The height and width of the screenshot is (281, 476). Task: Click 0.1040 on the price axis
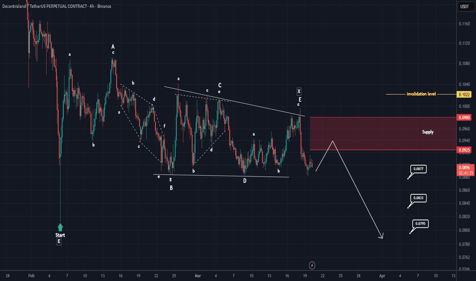tap(464, 84)
